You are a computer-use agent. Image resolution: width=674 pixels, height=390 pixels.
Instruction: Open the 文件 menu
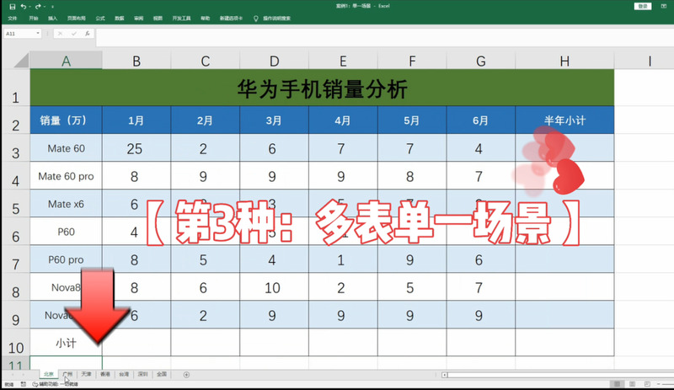pos(13,19)
